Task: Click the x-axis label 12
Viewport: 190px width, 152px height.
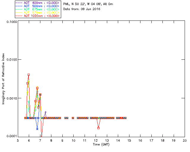Action: [x=96, y=141]
